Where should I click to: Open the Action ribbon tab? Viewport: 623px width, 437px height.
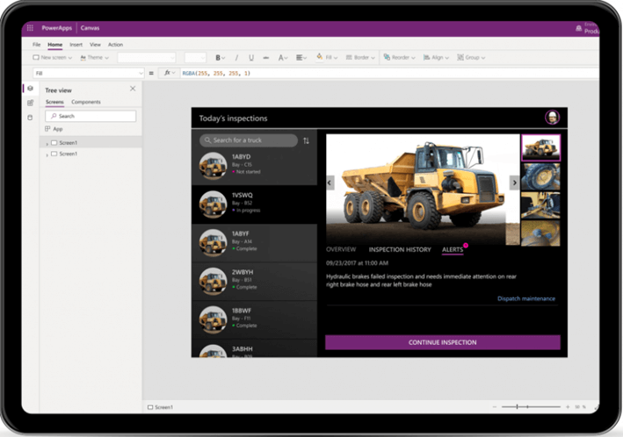click(115, 45)
